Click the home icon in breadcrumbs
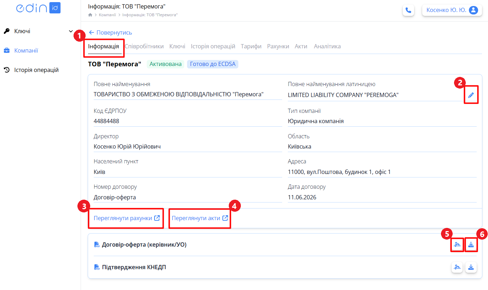This screenshot has width=488, height=290. [90, 15]
